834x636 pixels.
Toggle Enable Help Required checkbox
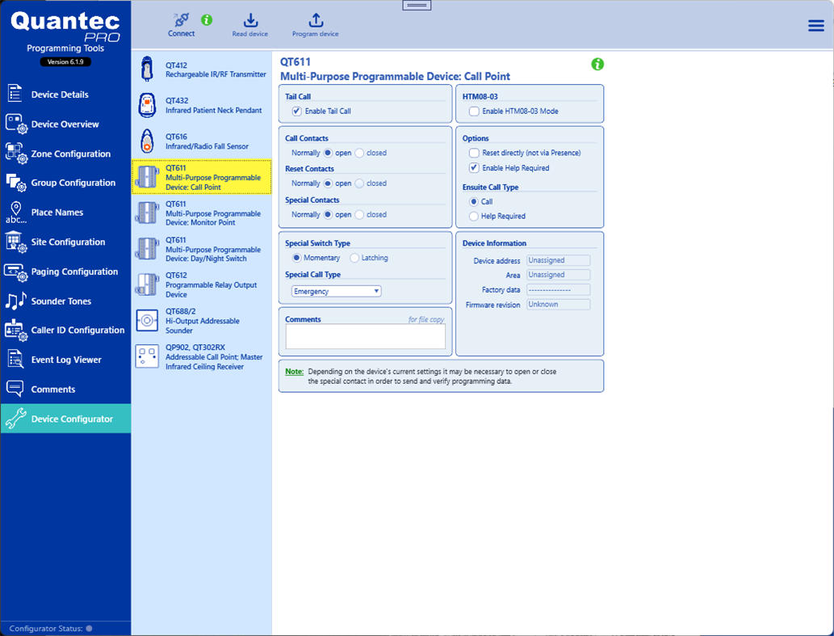474,167
